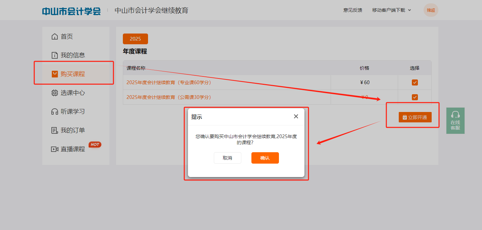Open the 锦超 user avatar menu
The height and width of the screenshot is (230, 482).
(431, 10)
